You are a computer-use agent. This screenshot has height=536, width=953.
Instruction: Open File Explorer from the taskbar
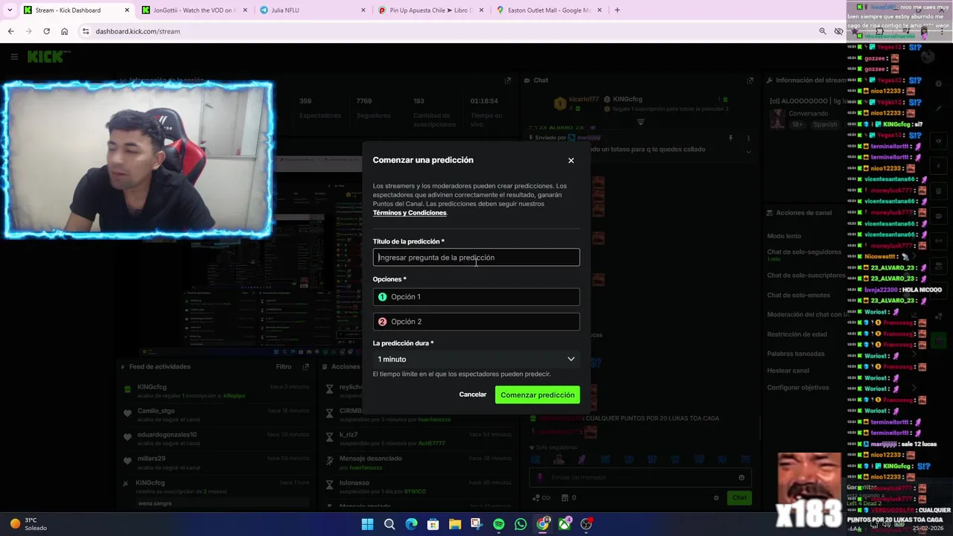[x=455, y=524]
